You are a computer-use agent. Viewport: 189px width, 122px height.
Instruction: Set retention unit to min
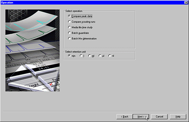click(x=72, y=56)
